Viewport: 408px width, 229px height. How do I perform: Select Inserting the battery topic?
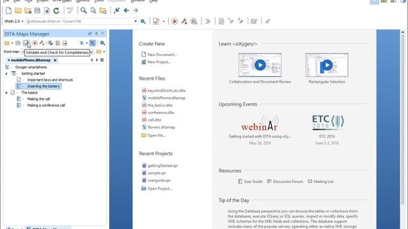pyautogui.click(x=43, y=87)
